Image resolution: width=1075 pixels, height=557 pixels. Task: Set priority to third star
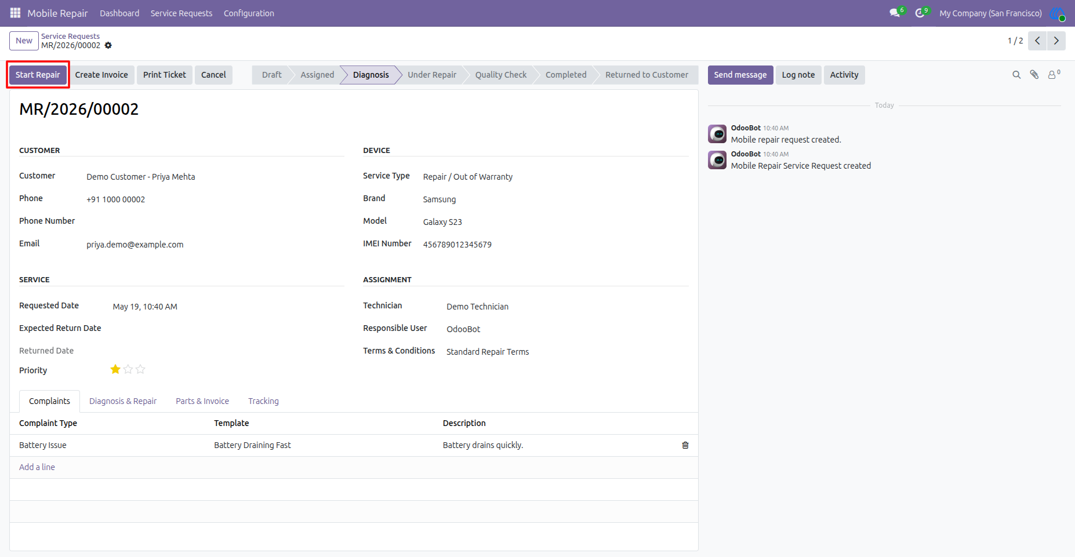(x=140, y=369)
